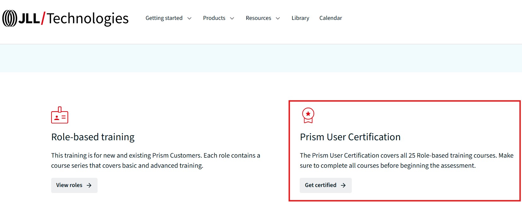Open the Products menu
The image size is (522, 205).
pos(214,18)
